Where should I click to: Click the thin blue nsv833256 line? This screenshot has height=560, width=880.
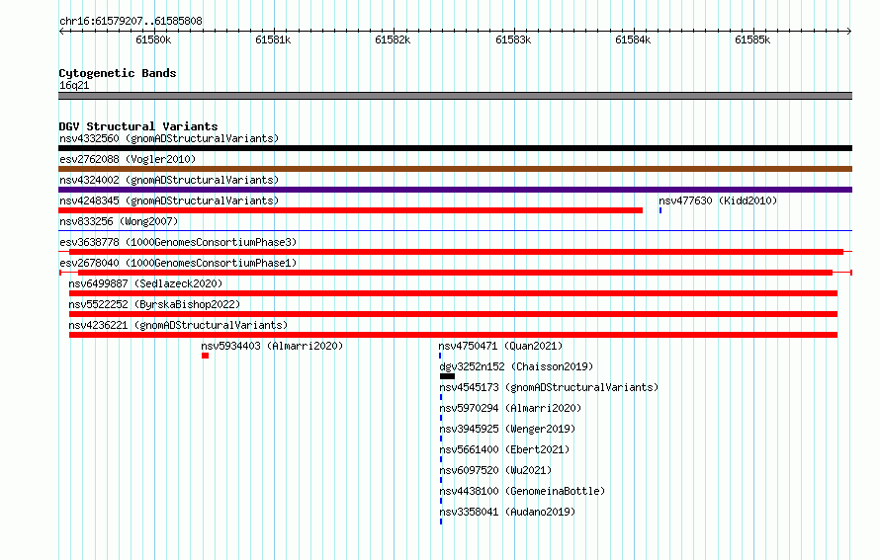(x=455, y=230)
